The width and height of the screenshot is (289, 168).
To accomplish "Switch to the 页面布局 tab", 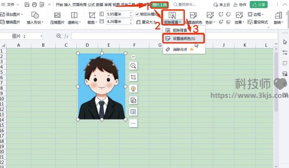I will [x=79, y=5].
